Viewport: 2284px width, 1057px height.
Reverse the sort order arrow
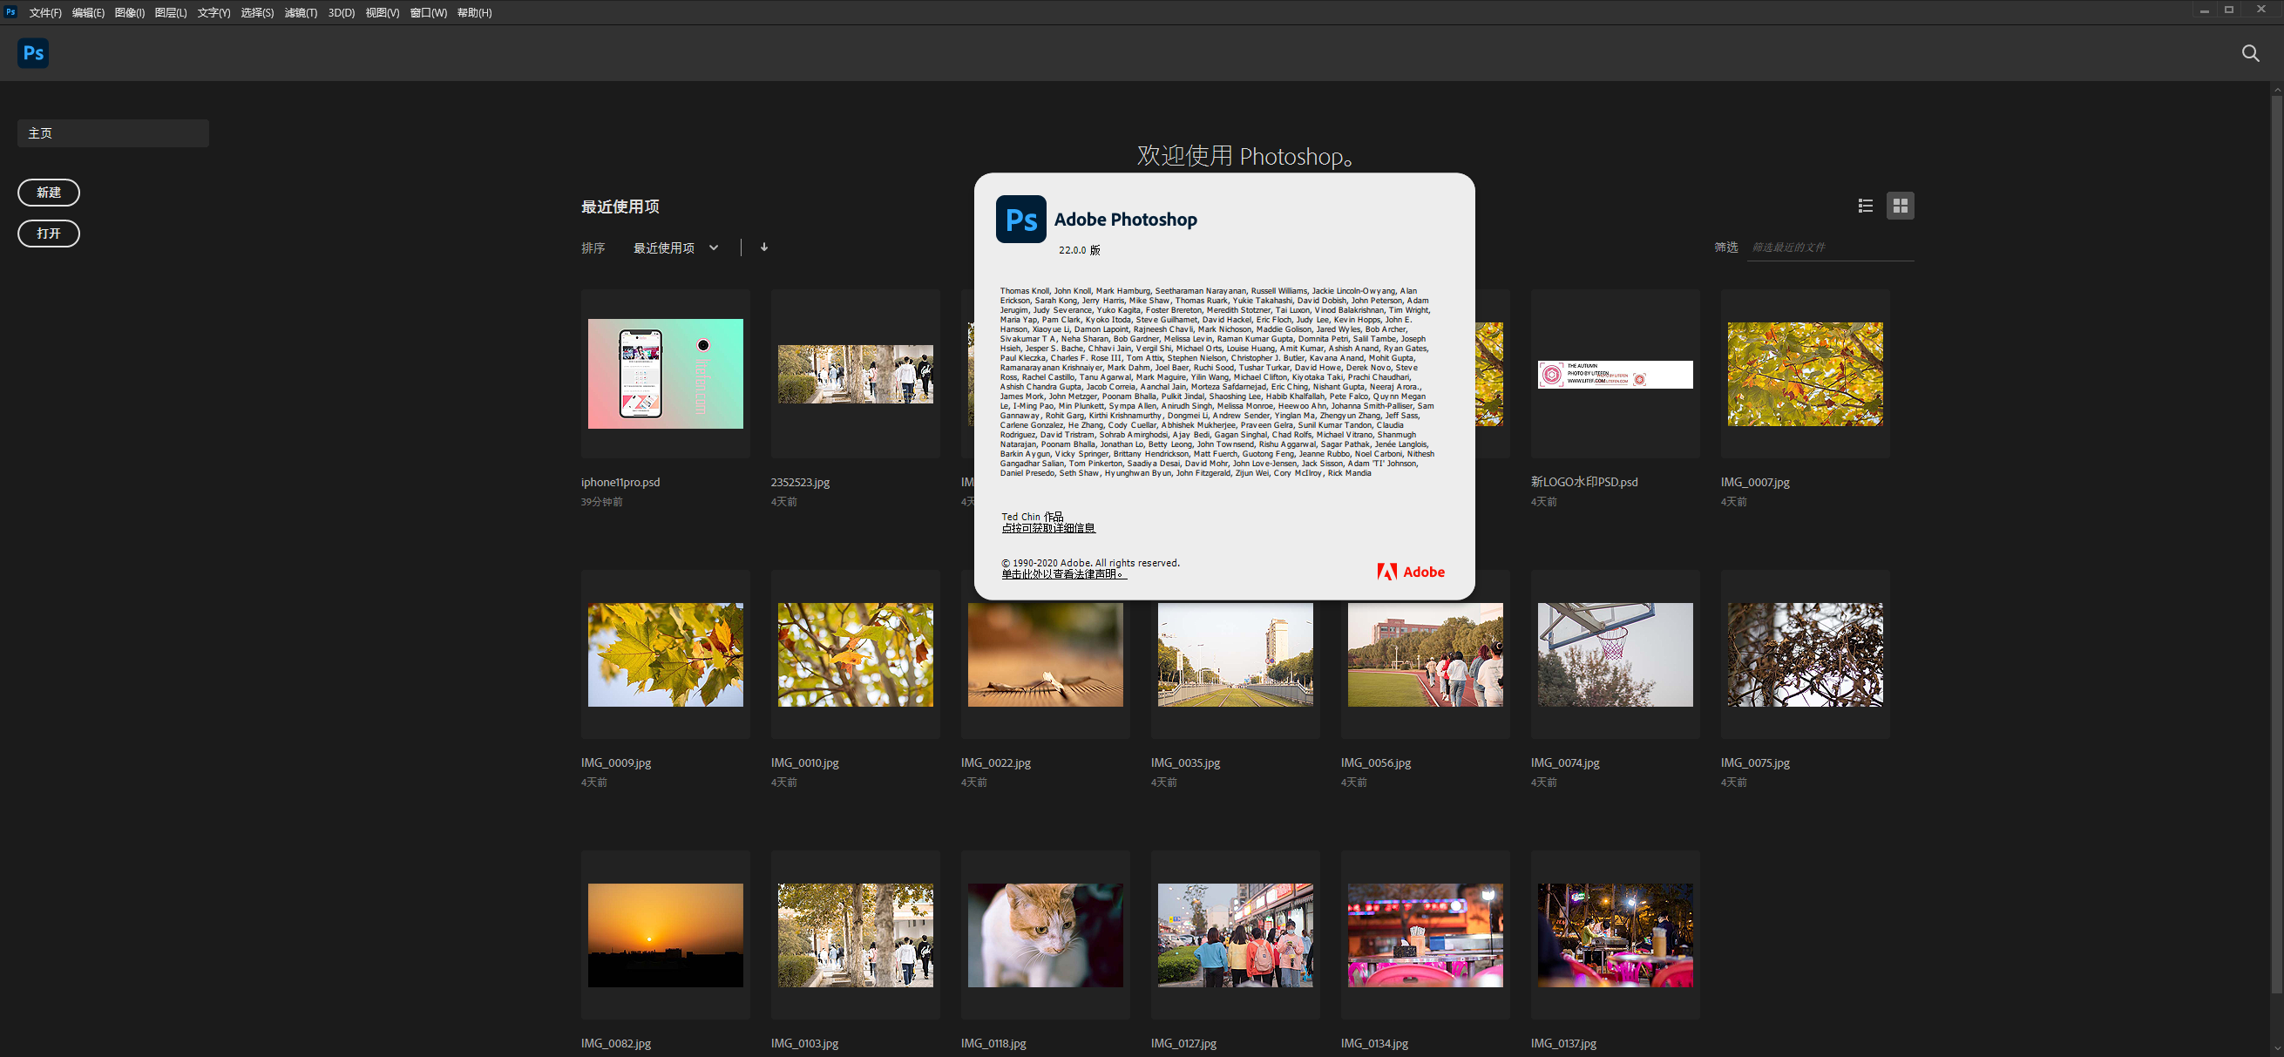click(763, 247)
